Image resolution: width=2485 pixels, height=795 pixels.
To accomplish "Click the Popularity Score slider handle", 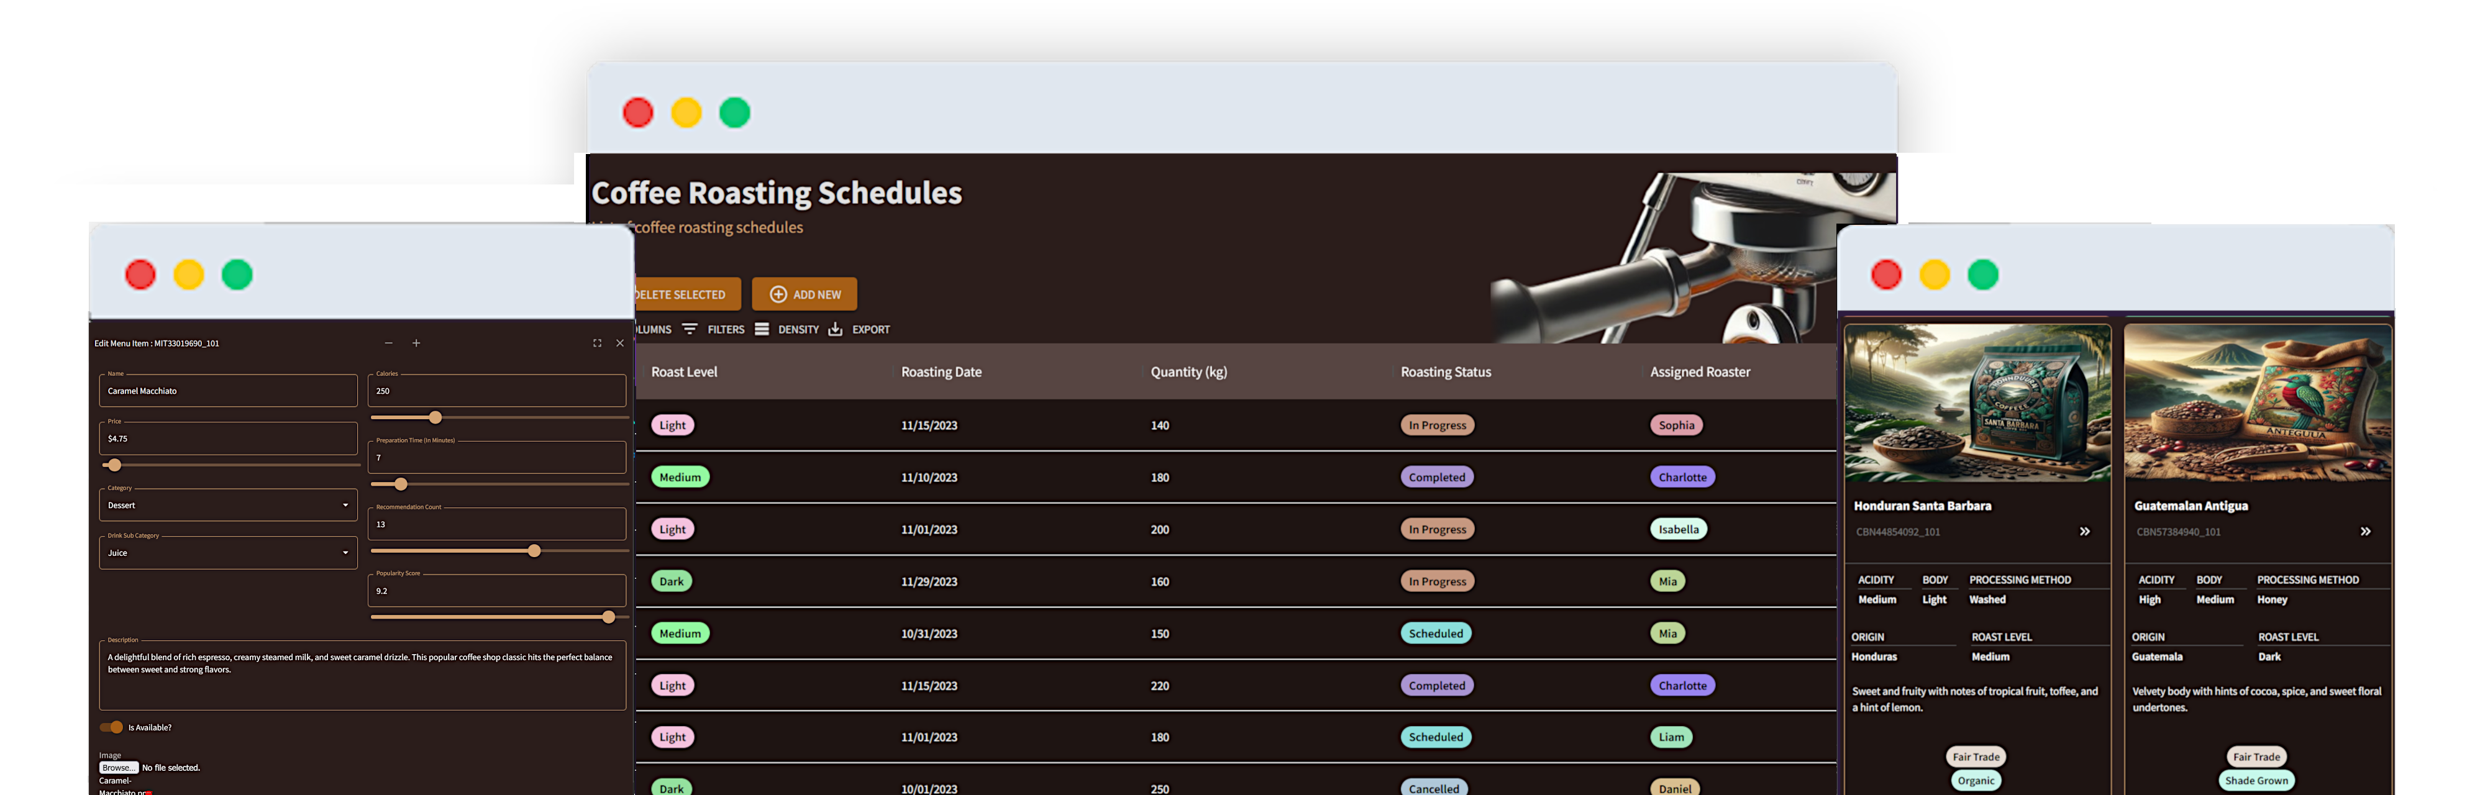I will [609, 617].
